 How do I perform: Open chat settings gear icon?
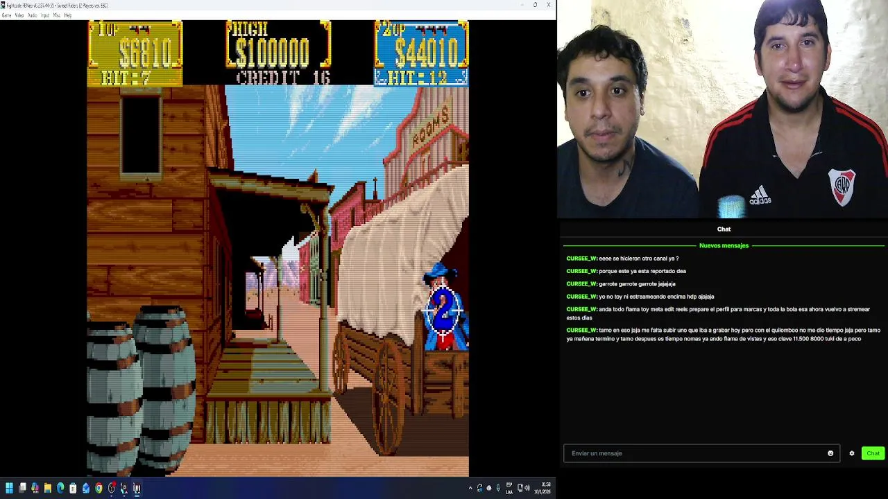point(852,453)
